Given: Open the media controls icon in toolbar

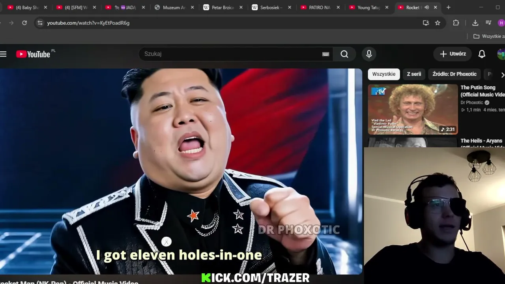Looking at the screenshot, I should pyautogui.click(x=488, y=23).
